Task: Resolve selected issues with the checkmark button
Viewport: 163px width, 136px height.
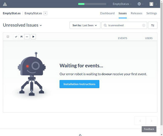Action: click(x=16, y=37)
